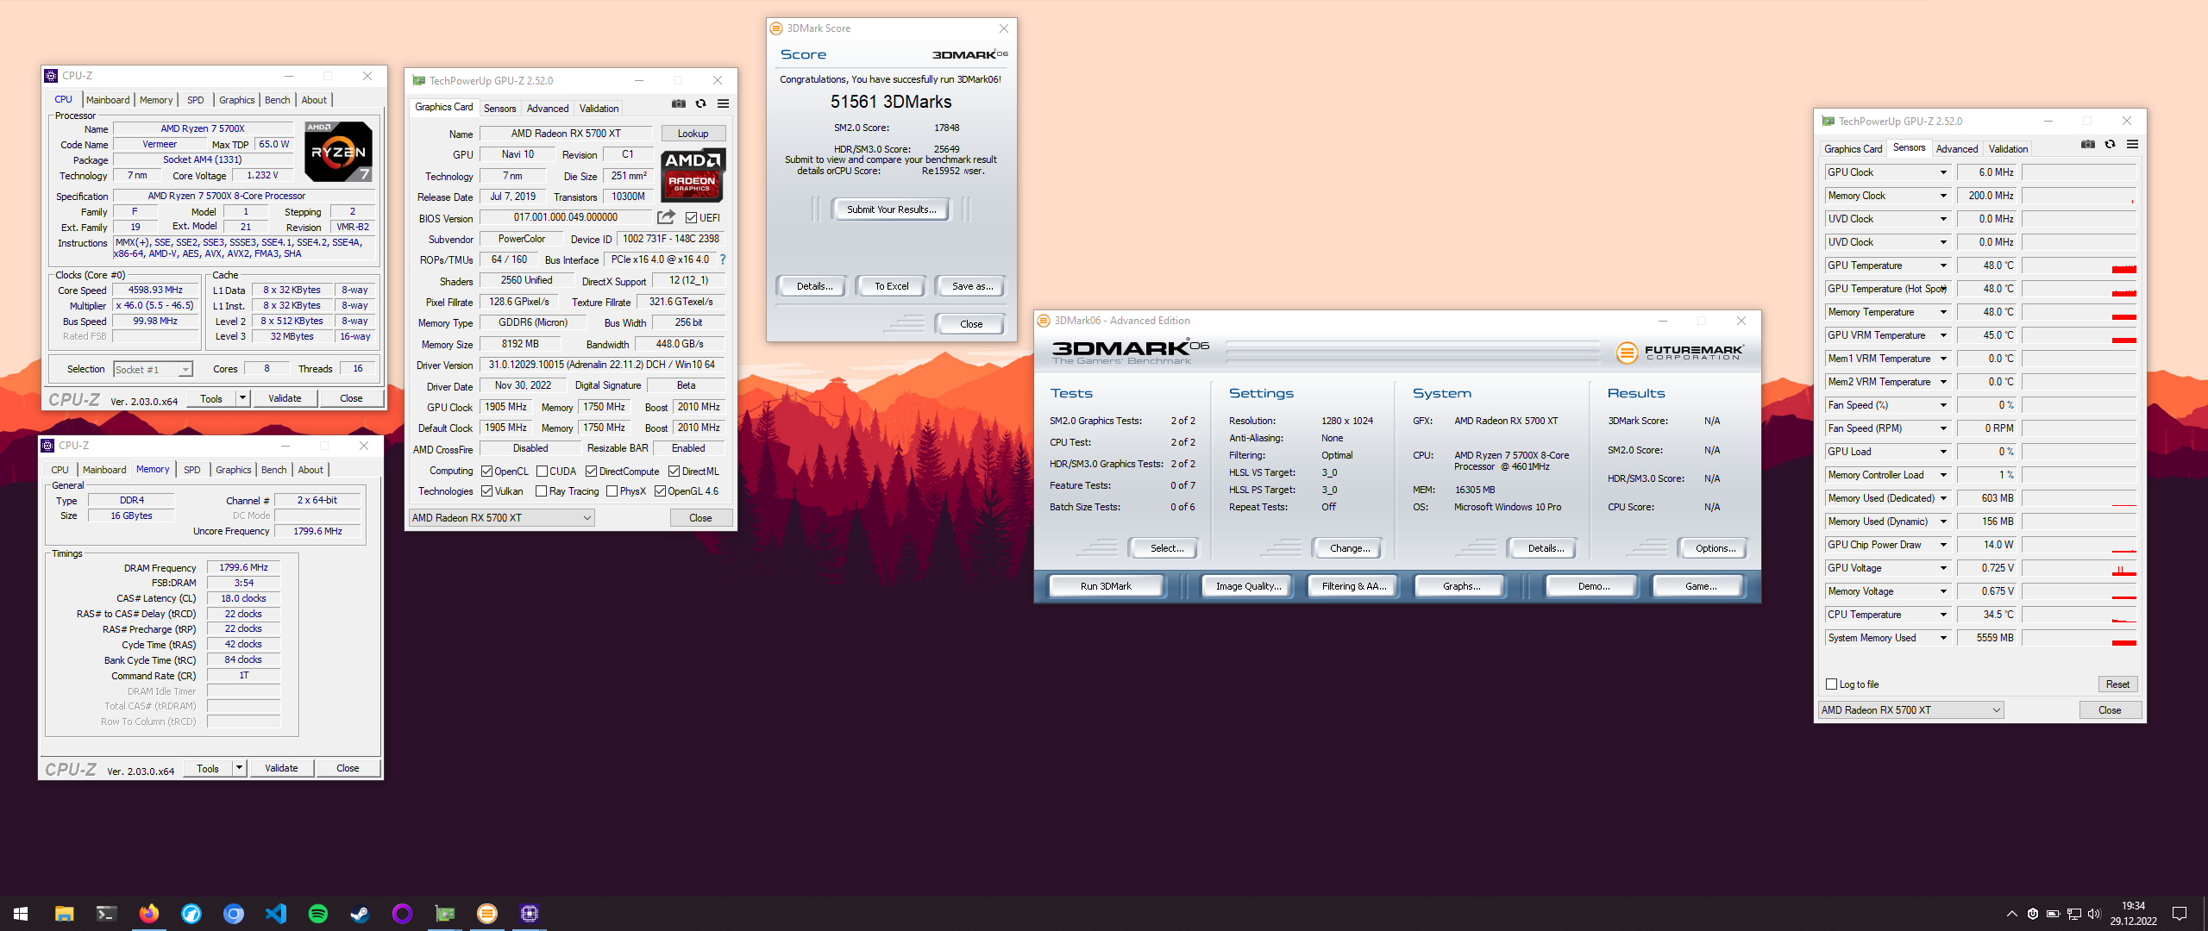
Task: Toggle the OpenCL checkbox
Action: pyautogui.click(x=487, y=472)
